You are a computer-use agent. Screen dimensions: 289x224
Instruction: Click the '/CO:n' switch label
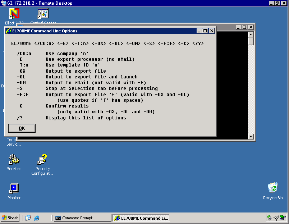24,54
